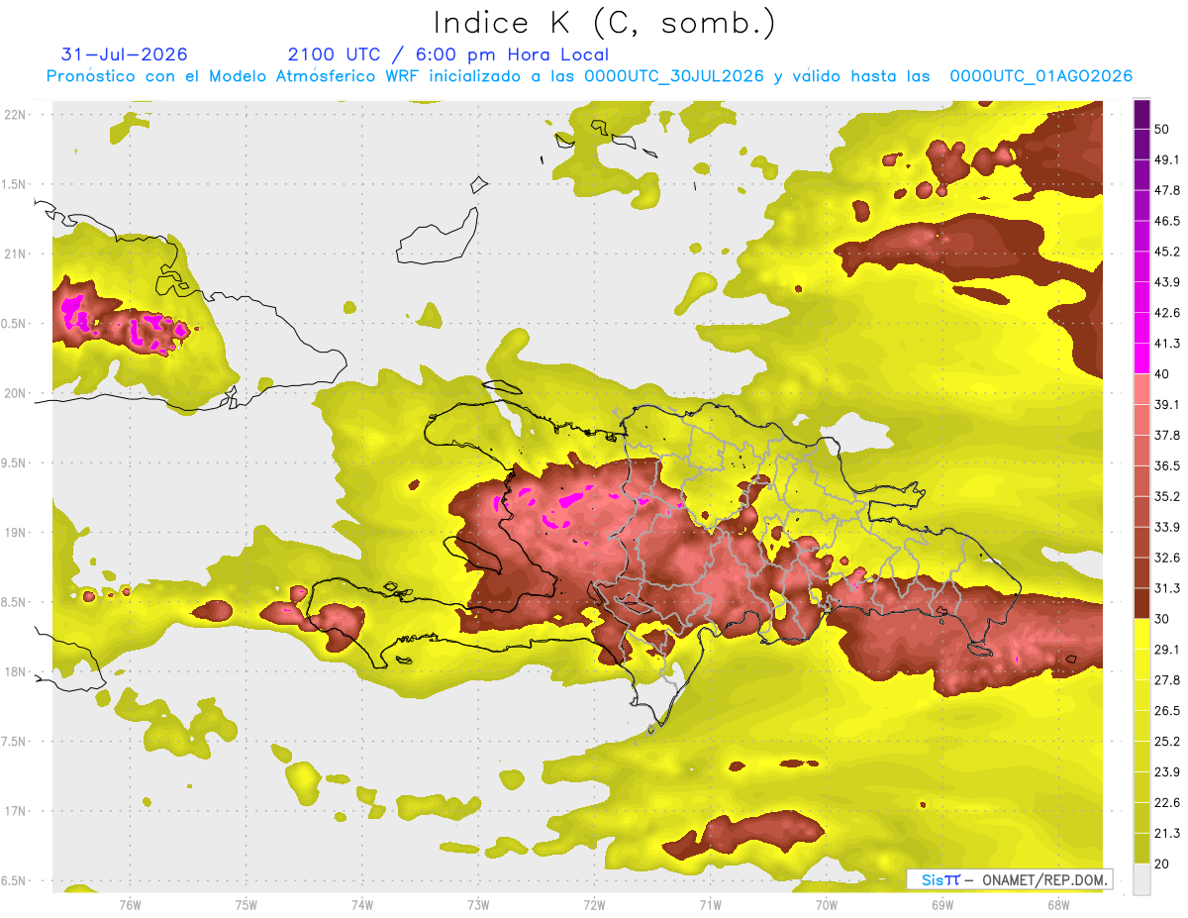Click the legend value "40"
The image size is (1188, 918).
pyautogui.click(x=1162, y=374)
